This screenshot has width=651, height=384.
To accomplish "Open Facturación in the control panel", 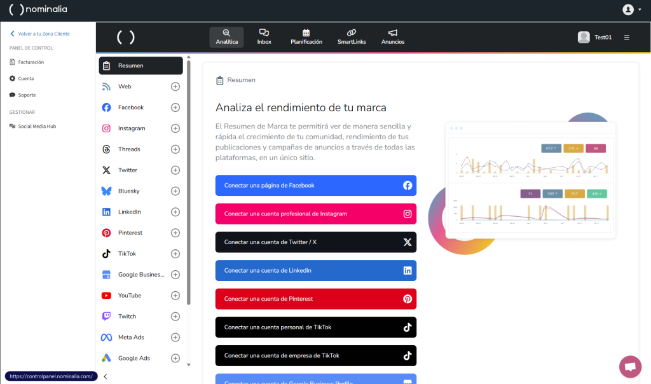I will [x=27, y=62].
